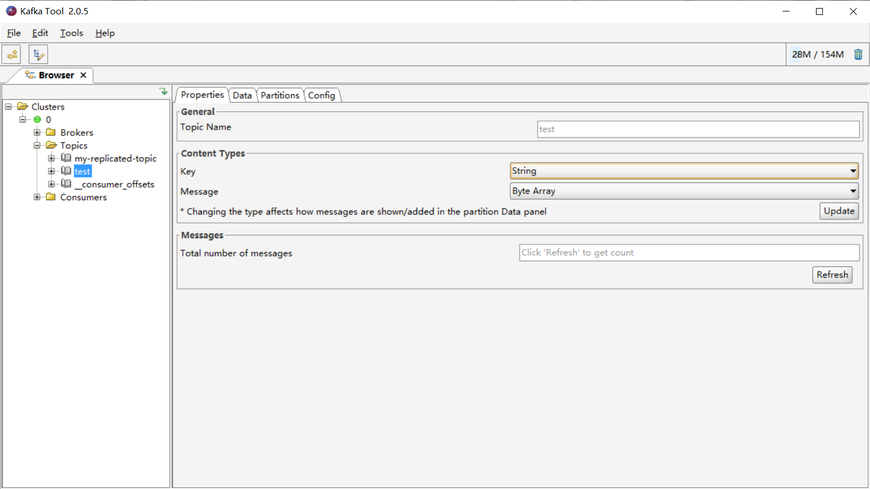This screenshot has width=870, height=489.
Task: Run garbage collection via trash can icon
Action: 858,55
